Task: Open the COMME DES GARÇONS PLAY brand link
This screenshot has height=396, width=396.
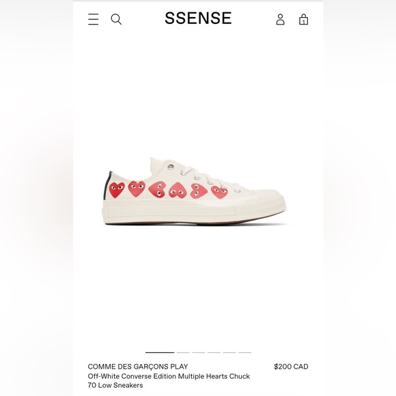Action: coord(138,367)
